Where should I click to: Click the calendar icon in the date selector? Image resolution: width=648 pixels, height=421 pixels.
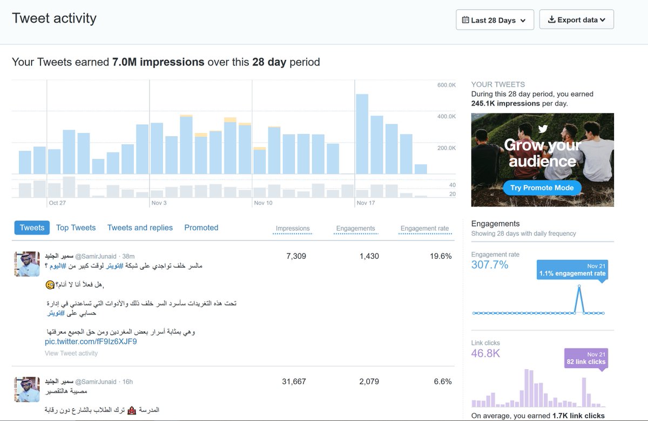[465, 20]
